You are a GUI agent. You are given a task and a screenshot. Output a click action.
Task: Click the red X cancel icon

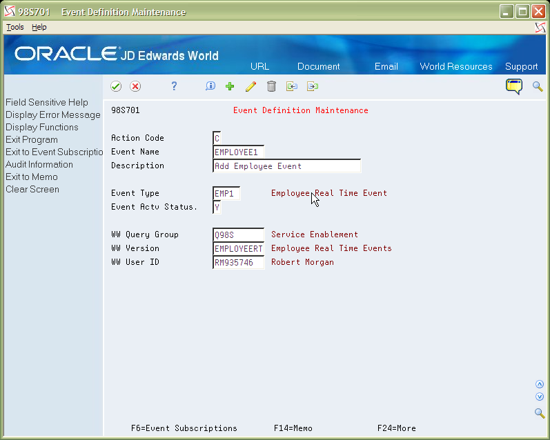click(135, 86)
